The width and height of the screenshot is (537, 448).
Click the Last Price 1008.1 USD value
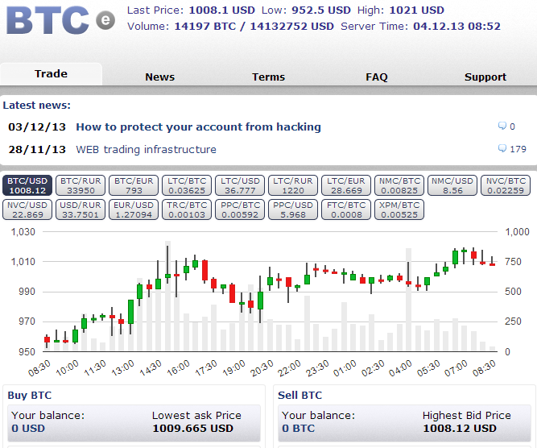[222, 10]
